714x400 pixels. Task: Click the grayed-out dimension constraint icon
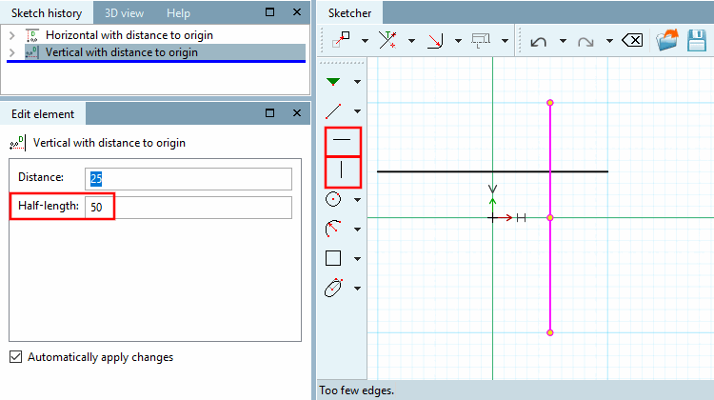click(x=481, y=41)
